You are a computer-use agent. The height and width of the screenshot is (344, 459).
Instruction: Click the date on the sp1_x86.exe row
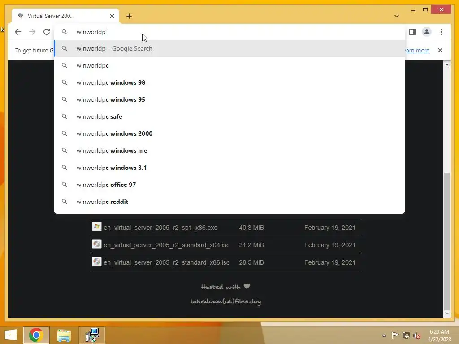point(330,228)
